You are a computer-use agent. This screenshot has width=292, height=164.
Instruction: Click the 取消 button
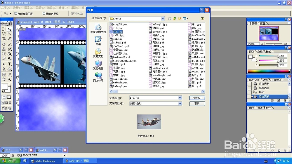(197, 104)
